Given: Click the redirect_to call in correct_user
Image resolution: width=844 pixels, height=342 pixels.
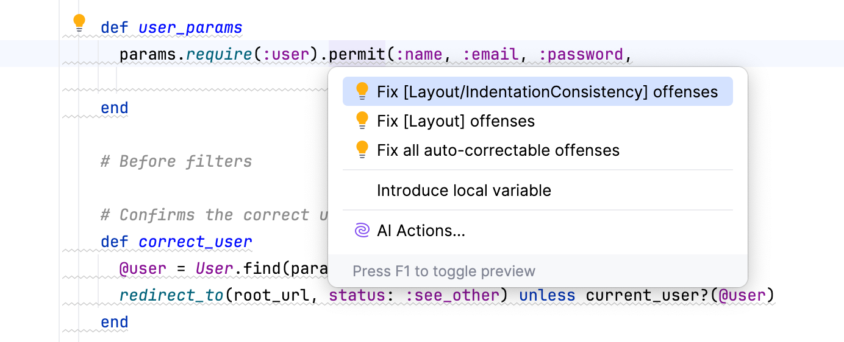Looking at the screenshot, I should (x=172, y=295).
